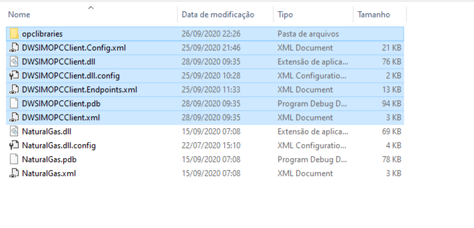
Task: Click the NaturalGas.pdb file icon
Action: [x=14, y=159]
